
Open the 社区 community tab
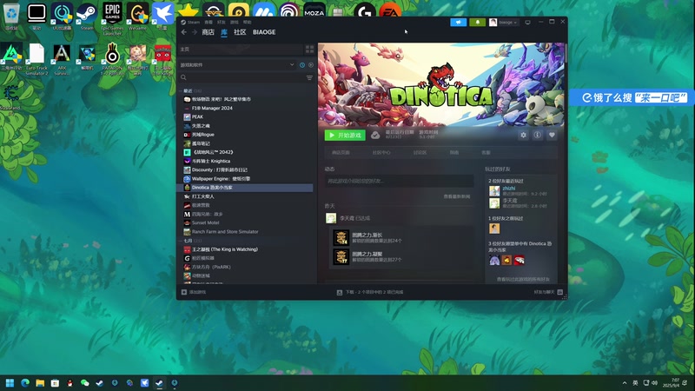(240, 32)
